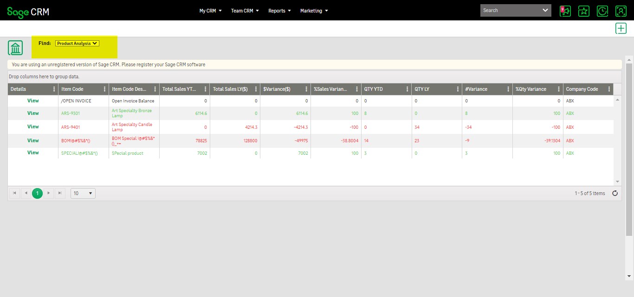Select page 1 in the grid pager

coord(37,193)
